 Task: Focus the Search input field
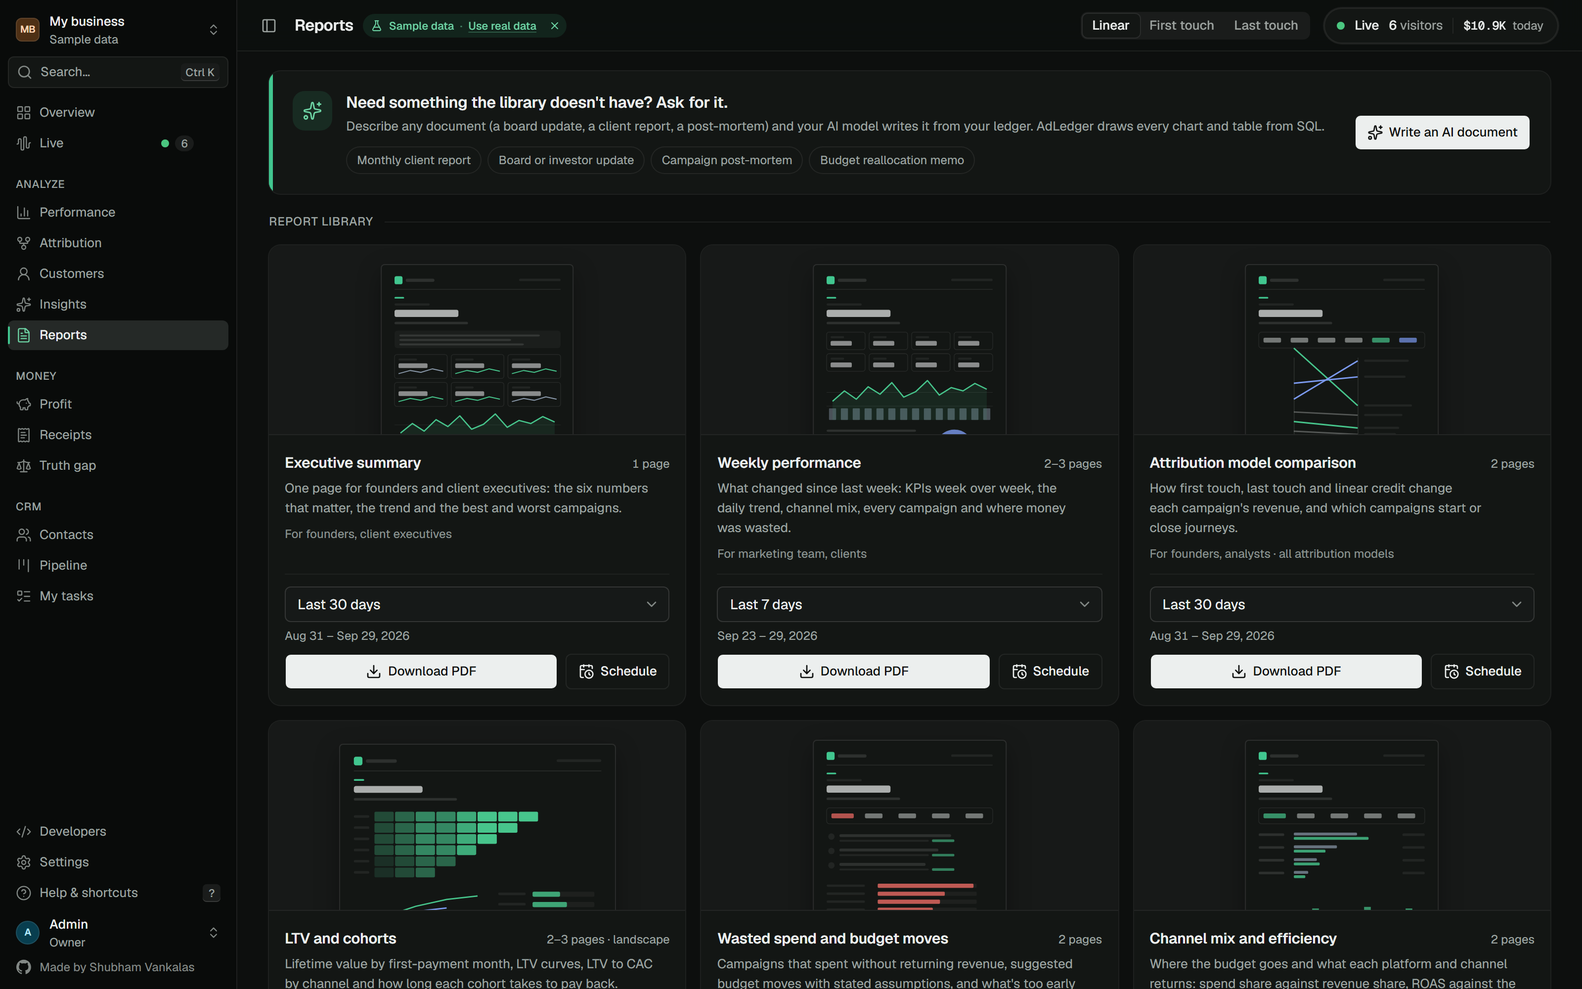pyautogui.click(x=118, y=72)
